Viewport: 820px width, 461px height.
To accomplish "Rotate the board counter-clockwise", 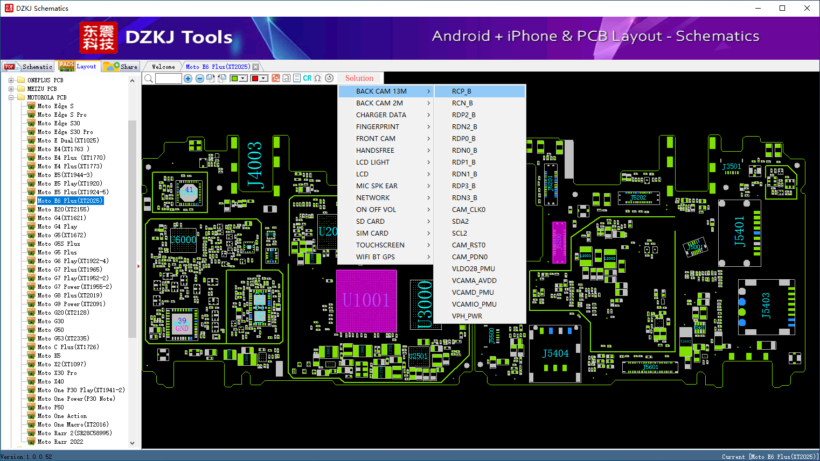I will pos(221,79).
